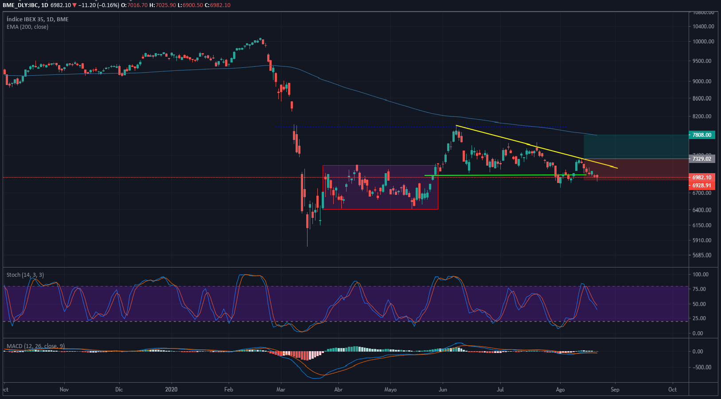Viewport: 721px width, 399px height.
Task: Click the Dic label on time axis
Action: (x=119, y=390)
